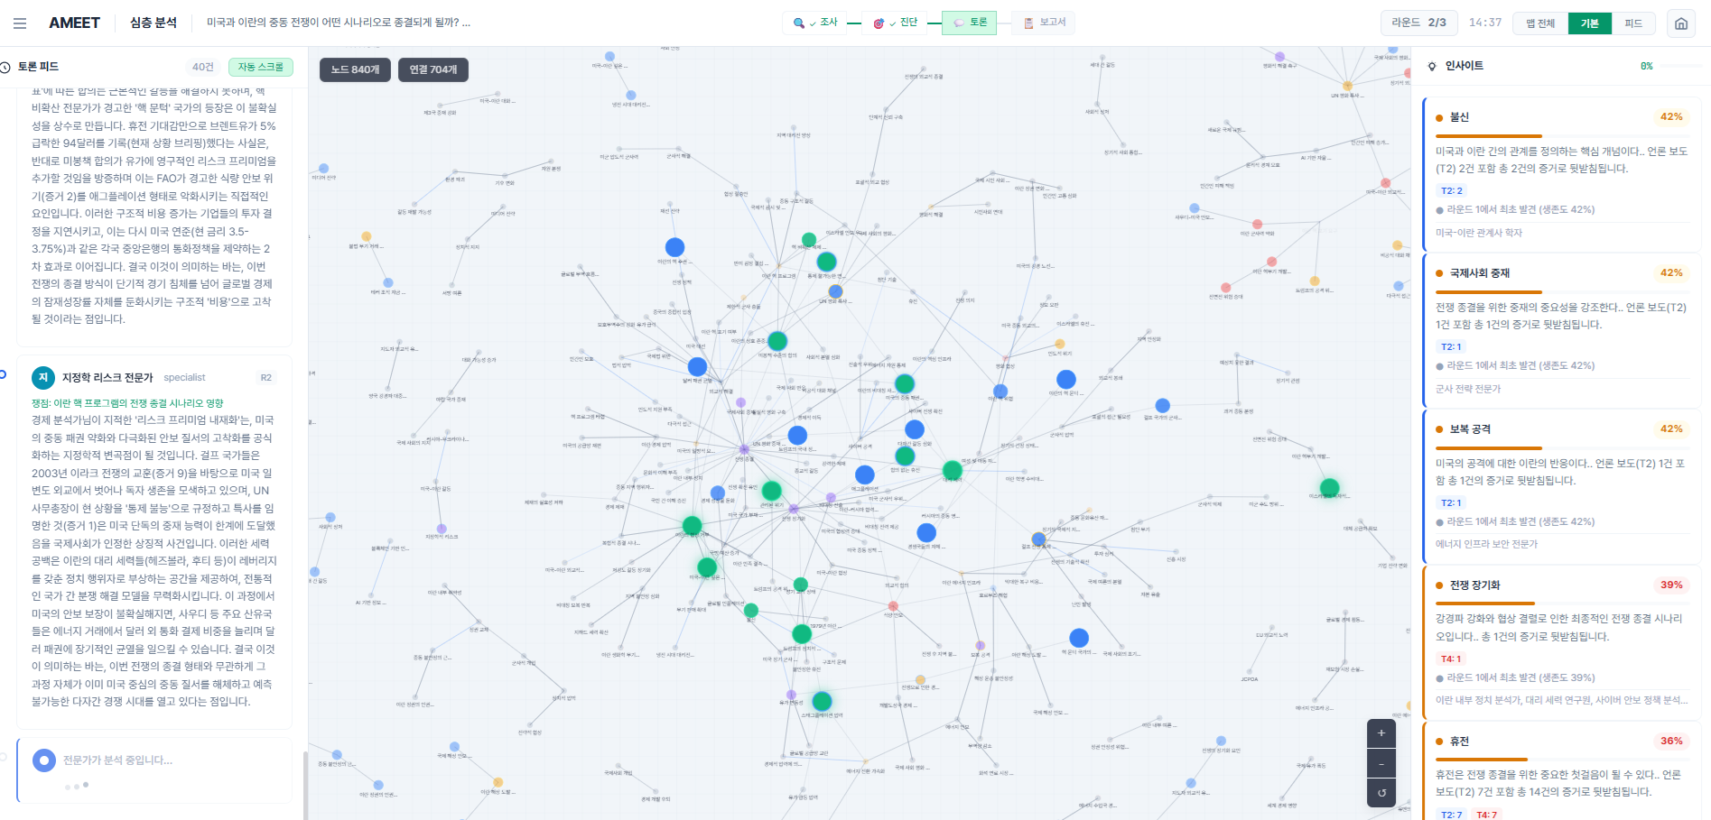Select the 기본 layout mode
This screenshot has height=820, width=1711.
[1589, 23]
